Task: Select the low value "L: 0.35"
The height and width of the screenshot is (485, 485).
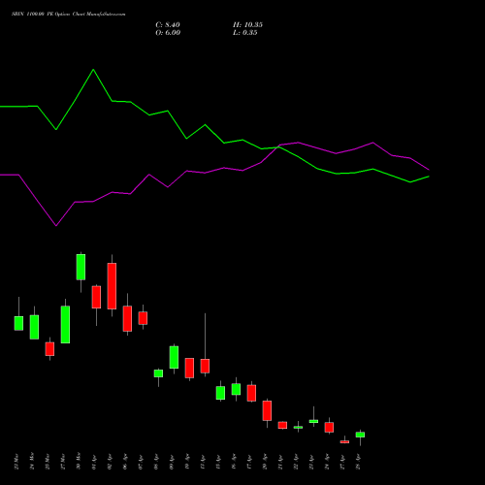Action: click(x=245, y=33)
